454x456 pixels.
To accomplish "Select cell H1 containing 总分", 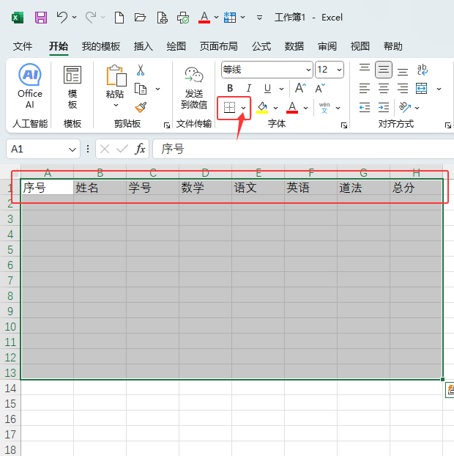I will coord(417,188).
